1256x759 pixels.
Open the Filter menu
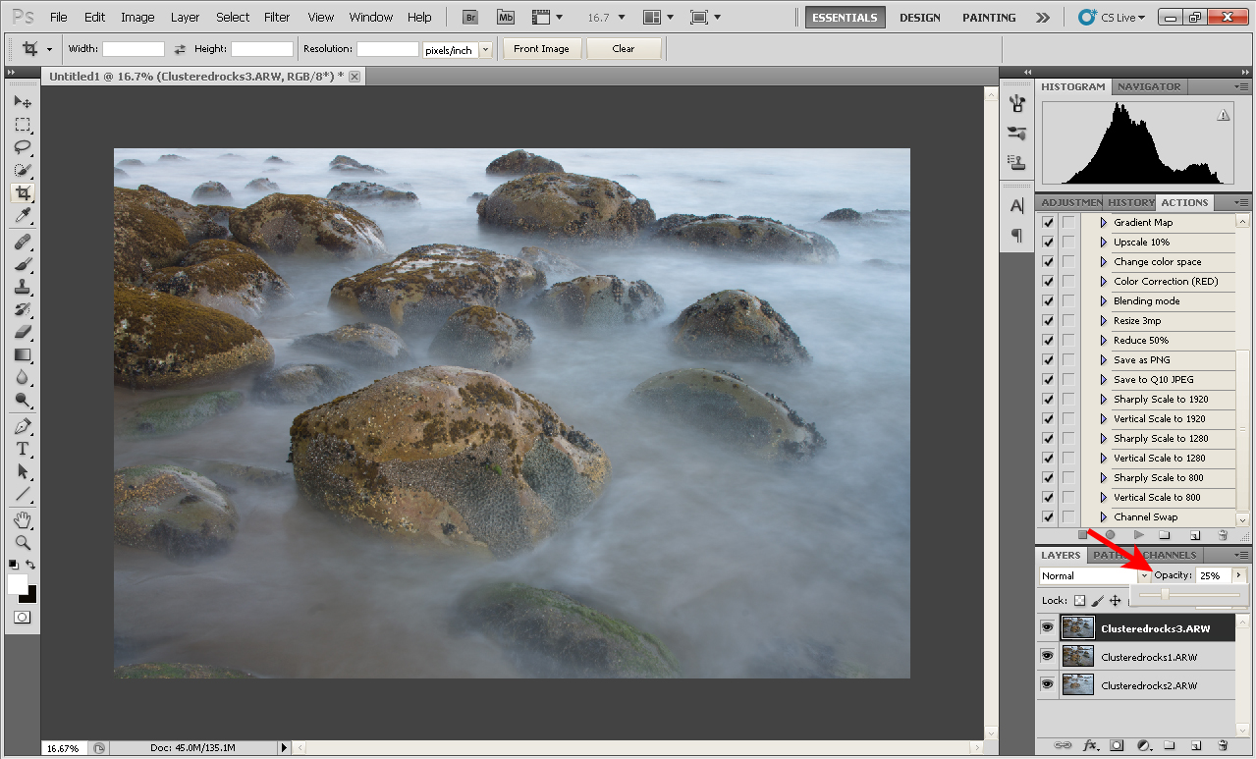pyautogui.click(x=277, y=17)
